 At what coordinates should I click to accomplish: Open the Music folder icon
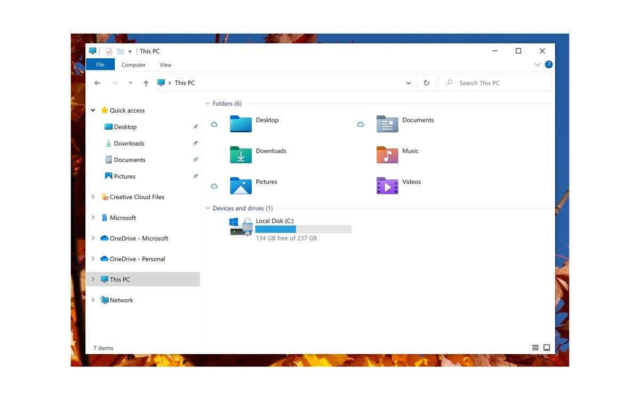(387, 155)
